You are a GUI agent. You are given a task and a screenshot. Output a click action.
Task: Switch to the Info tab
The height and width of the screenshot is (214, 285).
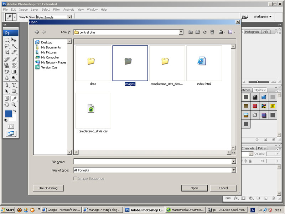point(265,32)
